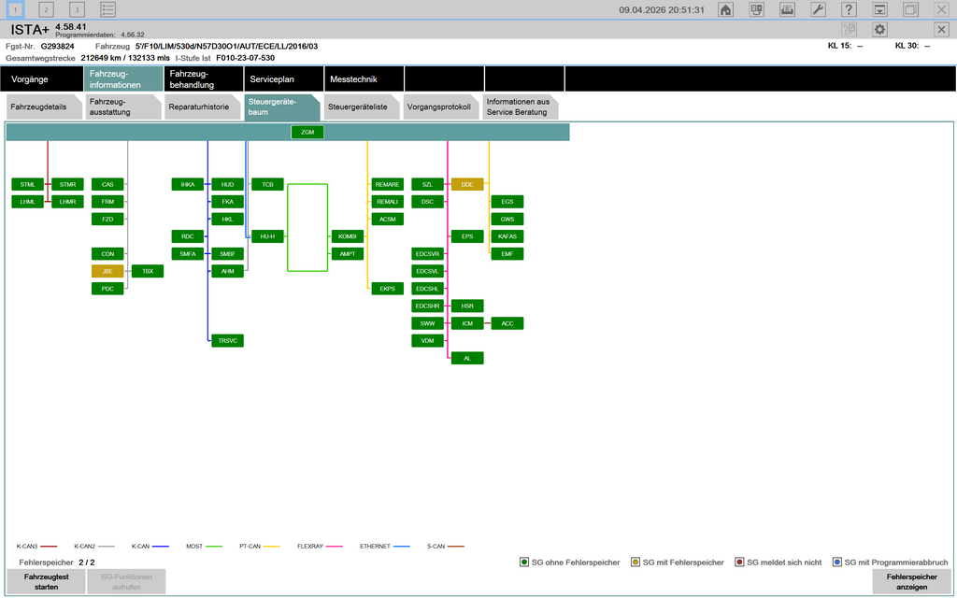Open the operations list icon
Screen dimensions: 957x598
(108, 9)
